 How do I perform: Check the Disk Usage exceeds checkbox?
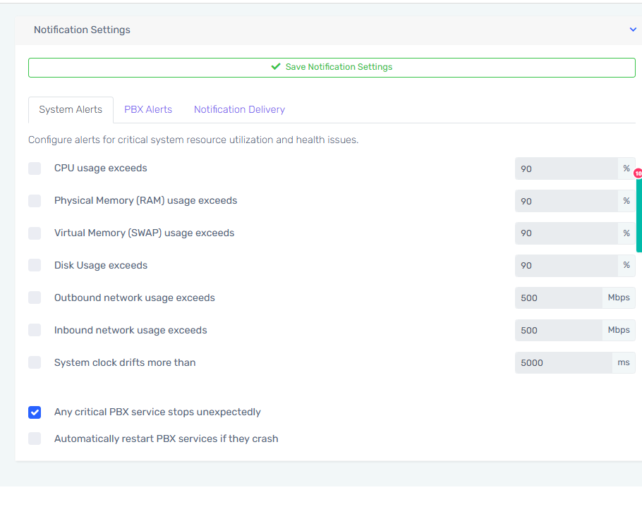click(35, 266)
